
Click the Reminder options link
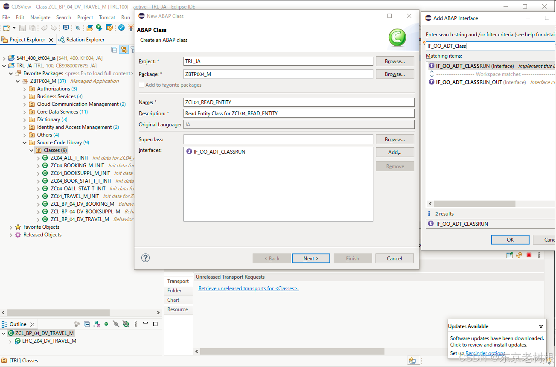tap(485, 353)
